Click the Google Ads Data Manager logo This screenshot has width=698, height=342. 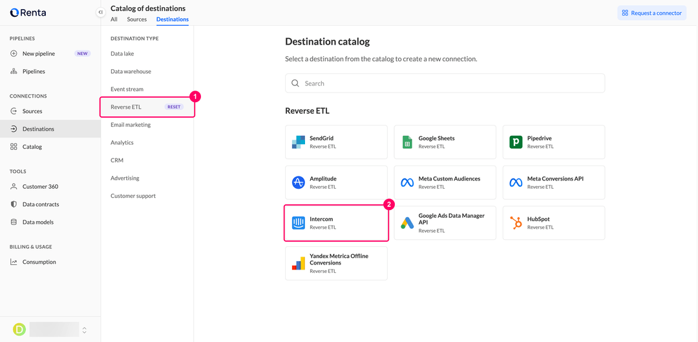click(407, 223)
